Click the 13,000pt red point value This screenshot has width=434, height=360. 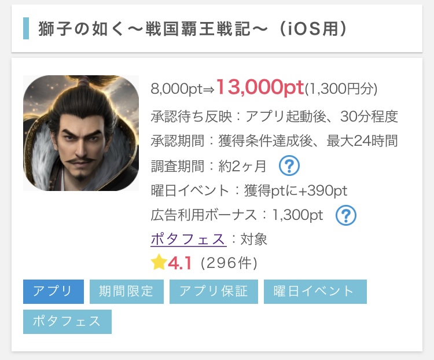[260, 87]
